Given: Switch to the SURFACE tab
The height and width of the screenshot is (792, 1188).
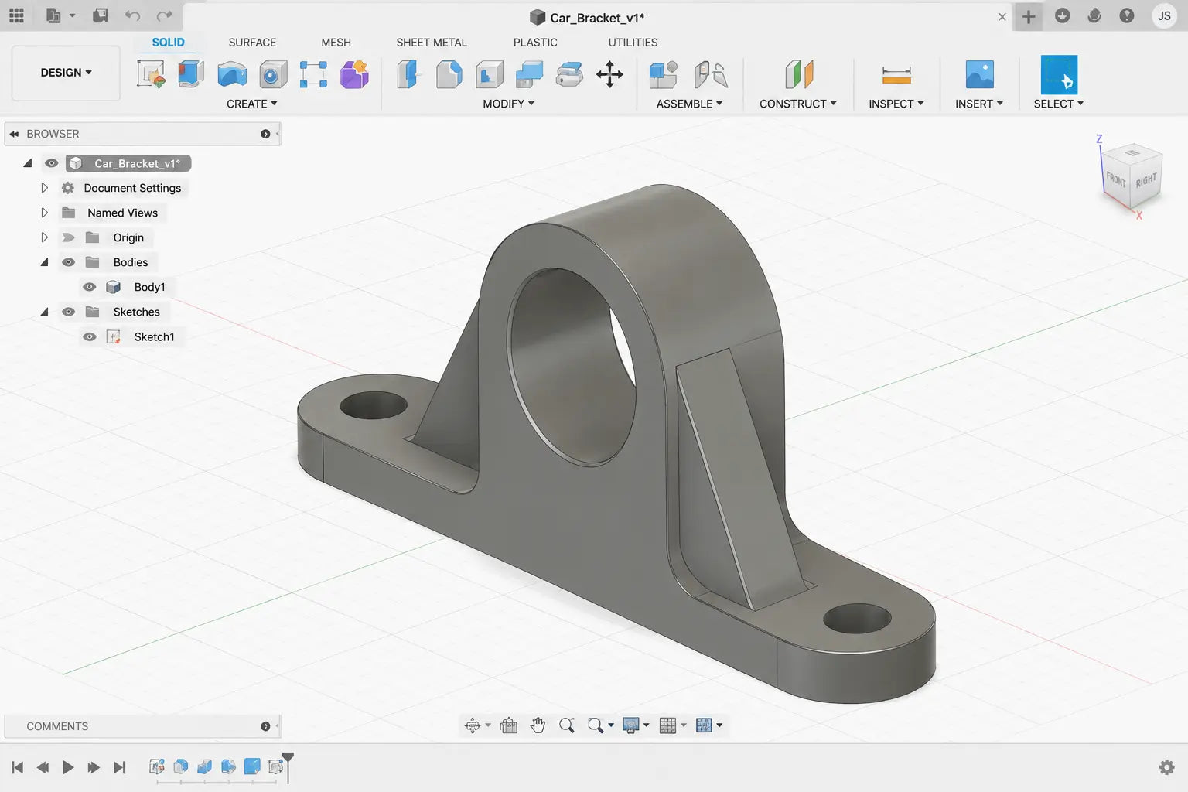Looking at the screenshot, I should 252,43.
